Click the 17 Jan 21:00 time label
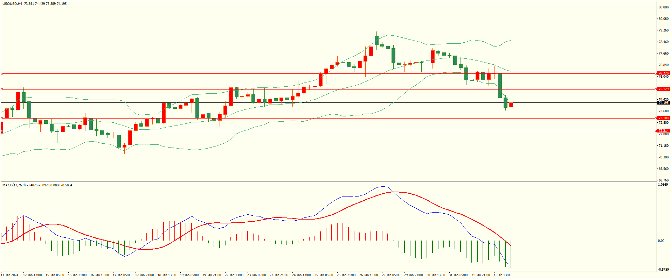Screen dimensions: 671x279 click(144, 275)
